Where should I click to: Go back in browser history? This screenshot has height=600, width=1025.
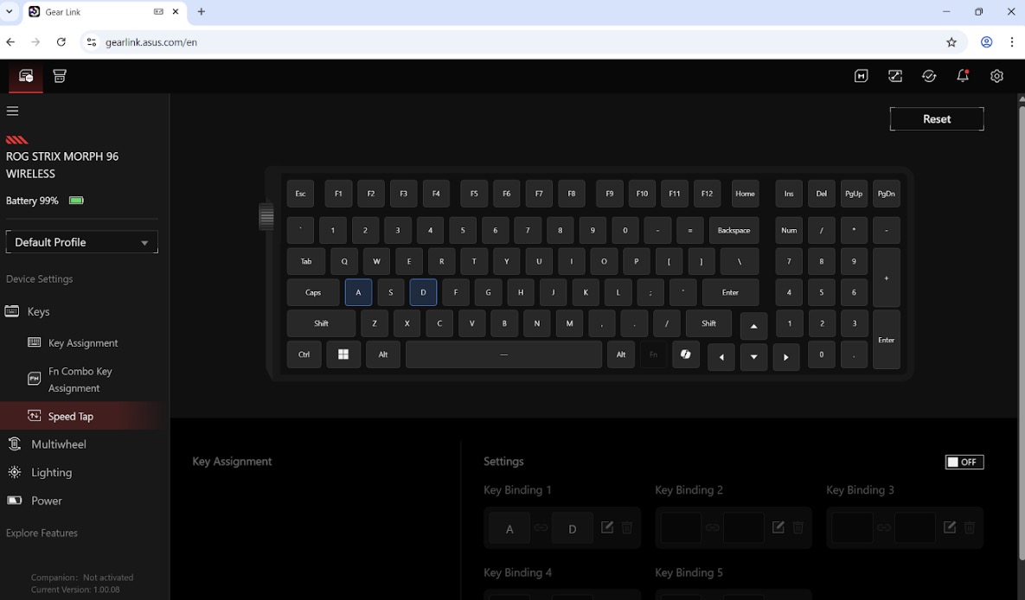pyautogui.click(x=10, y=41)
